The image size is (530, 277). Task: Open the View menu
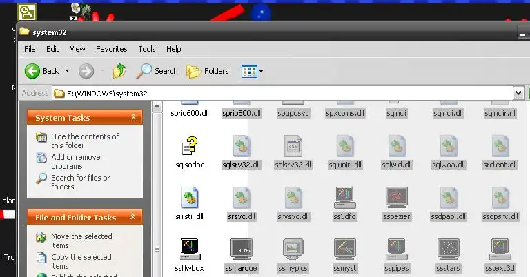point(77,49)
